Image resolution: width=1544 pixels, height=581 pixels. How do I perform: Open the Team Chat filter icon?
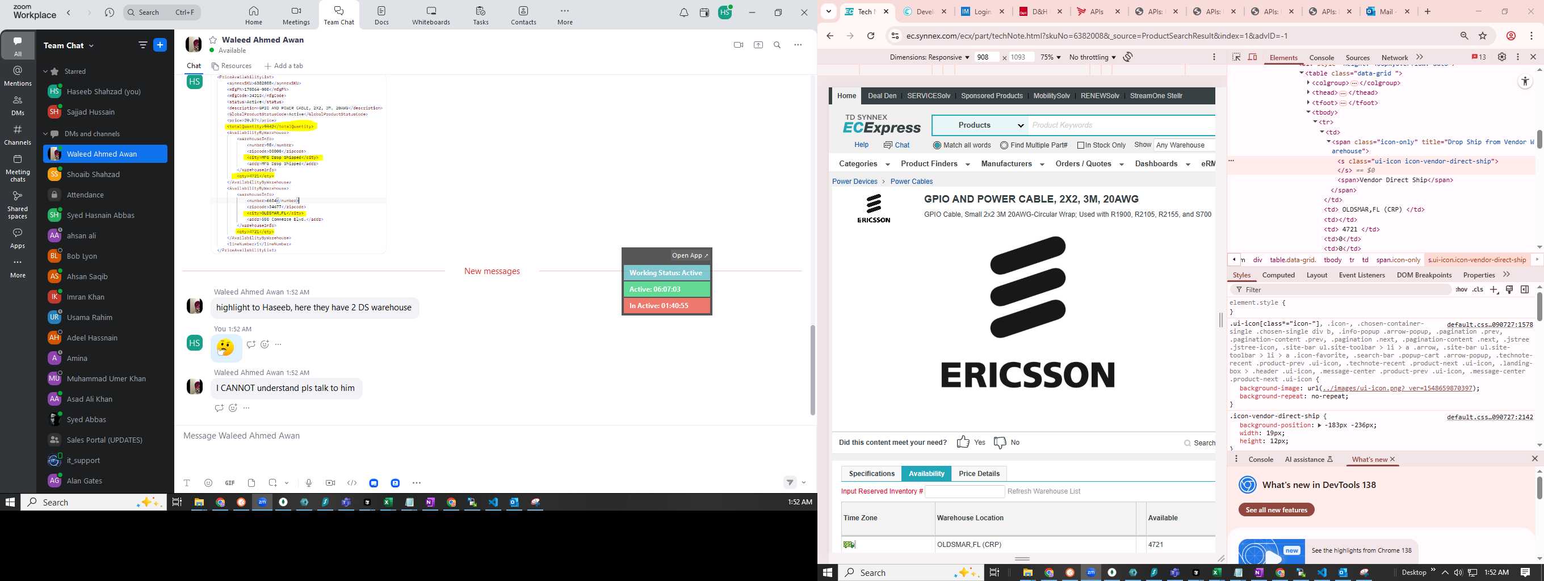point(142,45)
